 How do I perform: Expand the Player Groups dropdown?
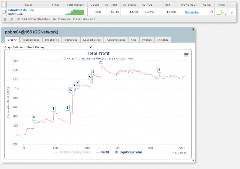point(84,19)
